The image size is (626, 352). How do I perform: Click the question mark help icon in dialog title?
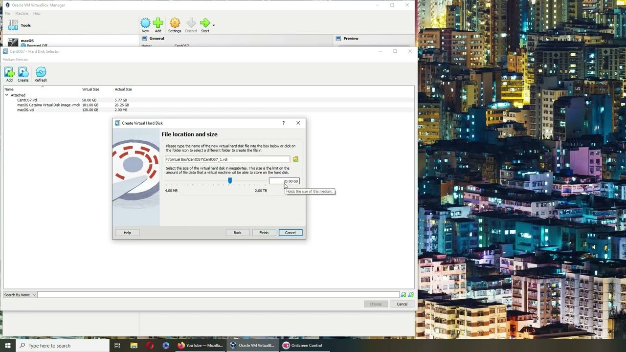tap(283, 123)
